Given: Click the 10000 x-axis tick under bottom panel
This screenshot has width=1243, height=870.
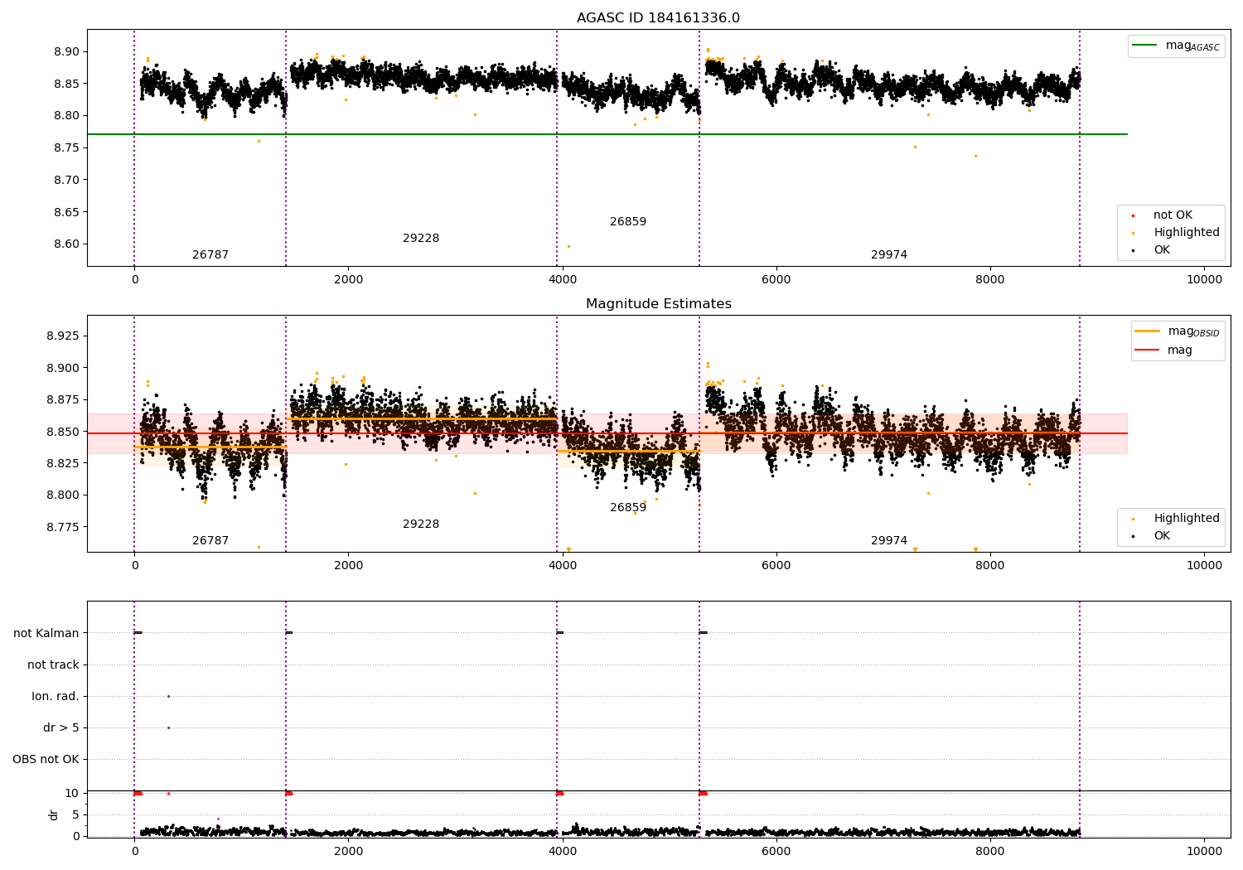Looking at the screenshot, I should [1204, 850].
